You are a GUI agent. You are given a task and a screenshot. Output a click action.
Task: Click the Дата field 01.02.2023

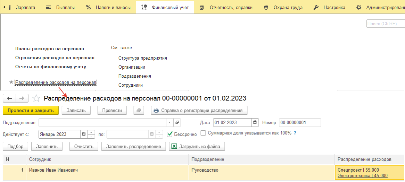232,122
